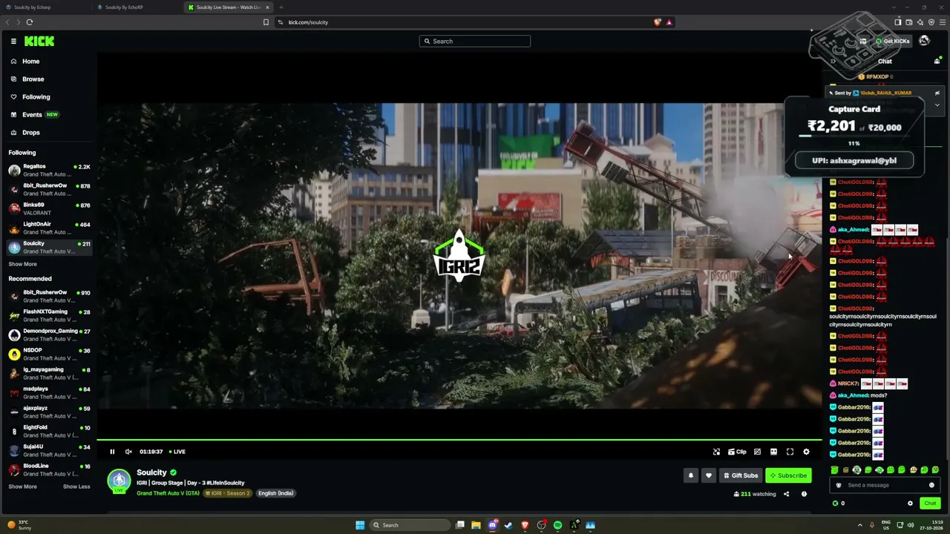Toggle theater mode in player controls
Image resolution: width=950 pixels, height=534 pixels.
point(773,452)
